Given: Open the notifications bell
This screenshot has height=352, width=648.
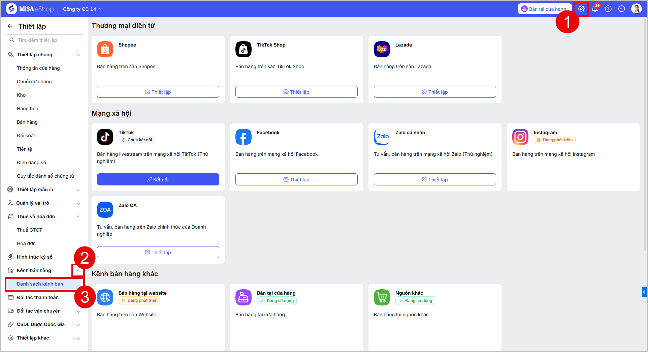Looking at the screenshot, I should point(595,9).
